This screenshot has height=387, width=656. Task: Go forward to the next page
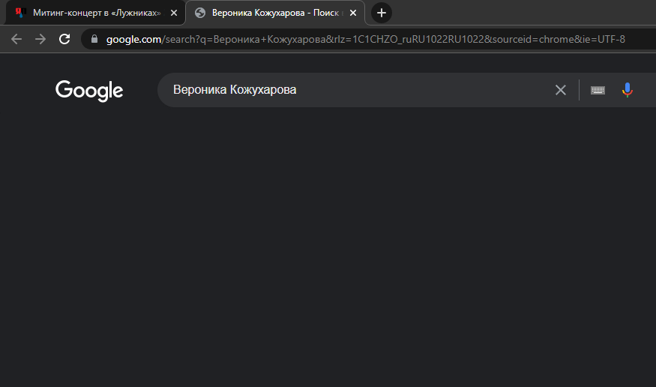pos(40,39)
